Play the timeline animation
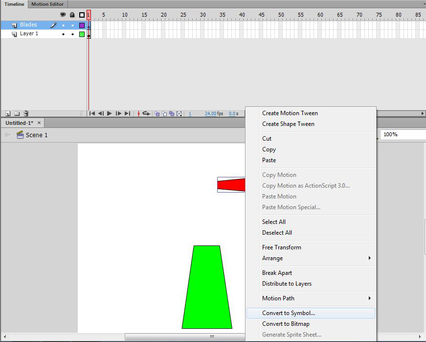This screenshot has width=426, height=342. tap(110, 114)
